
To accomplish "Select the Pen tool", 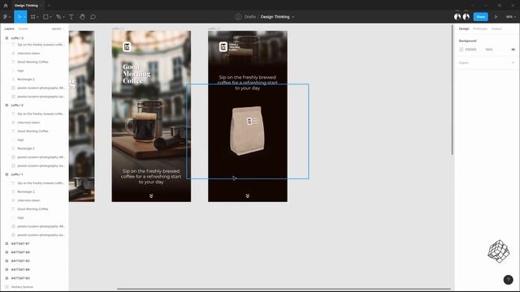I will point(58,17).
